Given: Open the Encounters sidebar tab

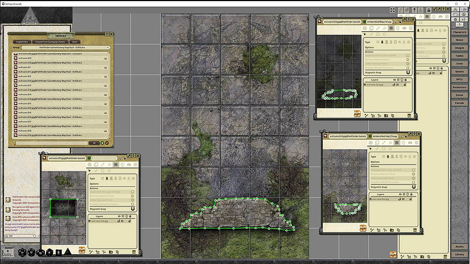Looking at the screenshot, I should click(459, 87).
